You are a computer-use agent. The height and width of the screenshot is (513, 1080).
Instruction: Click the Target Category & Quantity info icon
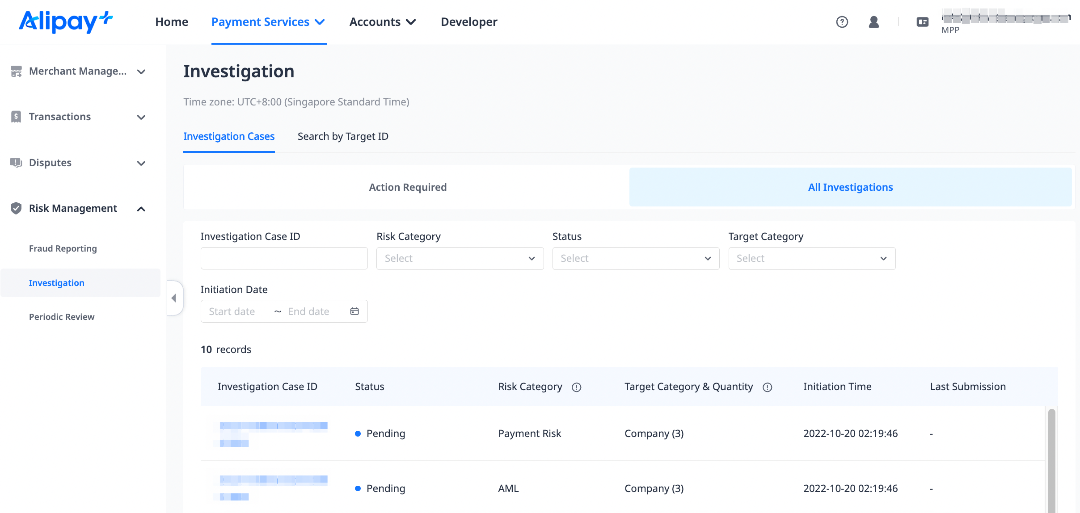pos(768,387)
